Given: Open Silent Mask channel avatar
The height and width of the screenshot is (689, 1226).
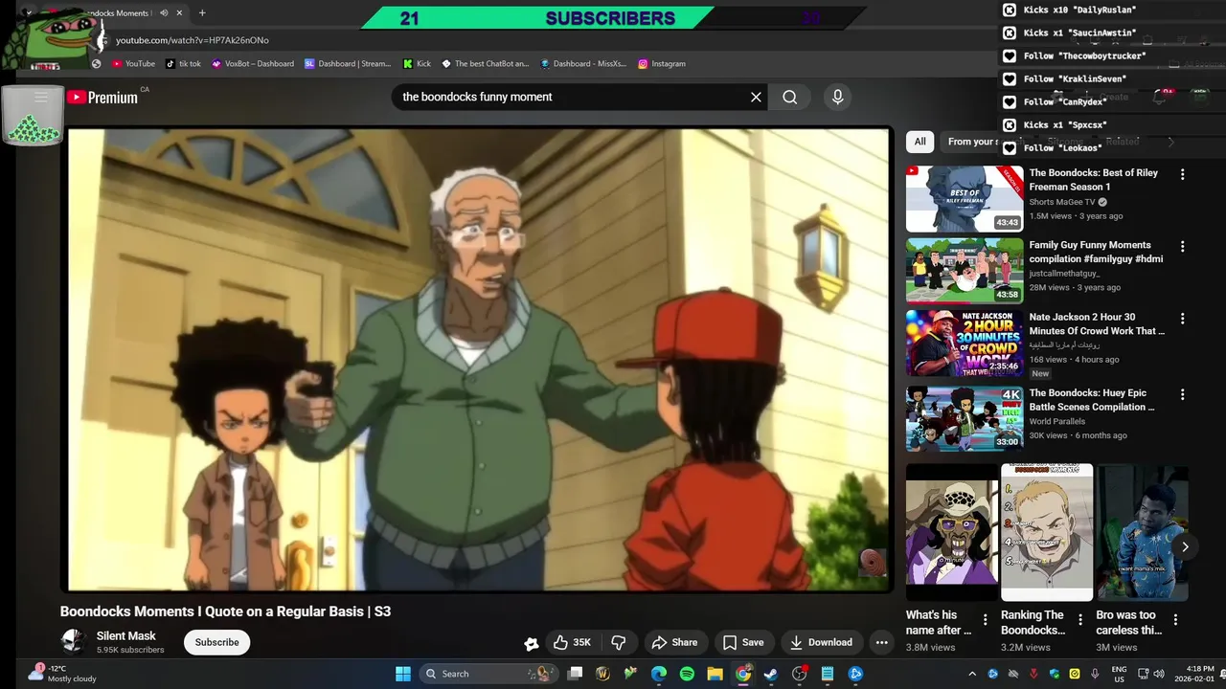Looking at the screenshot, I should (x=73, y=641).
